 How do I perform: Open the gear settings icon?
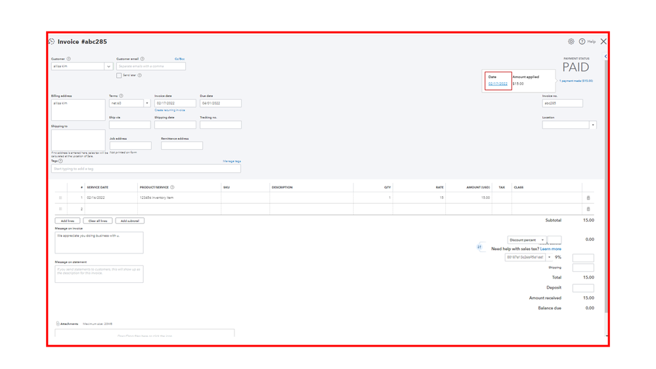tap(571, 41)
